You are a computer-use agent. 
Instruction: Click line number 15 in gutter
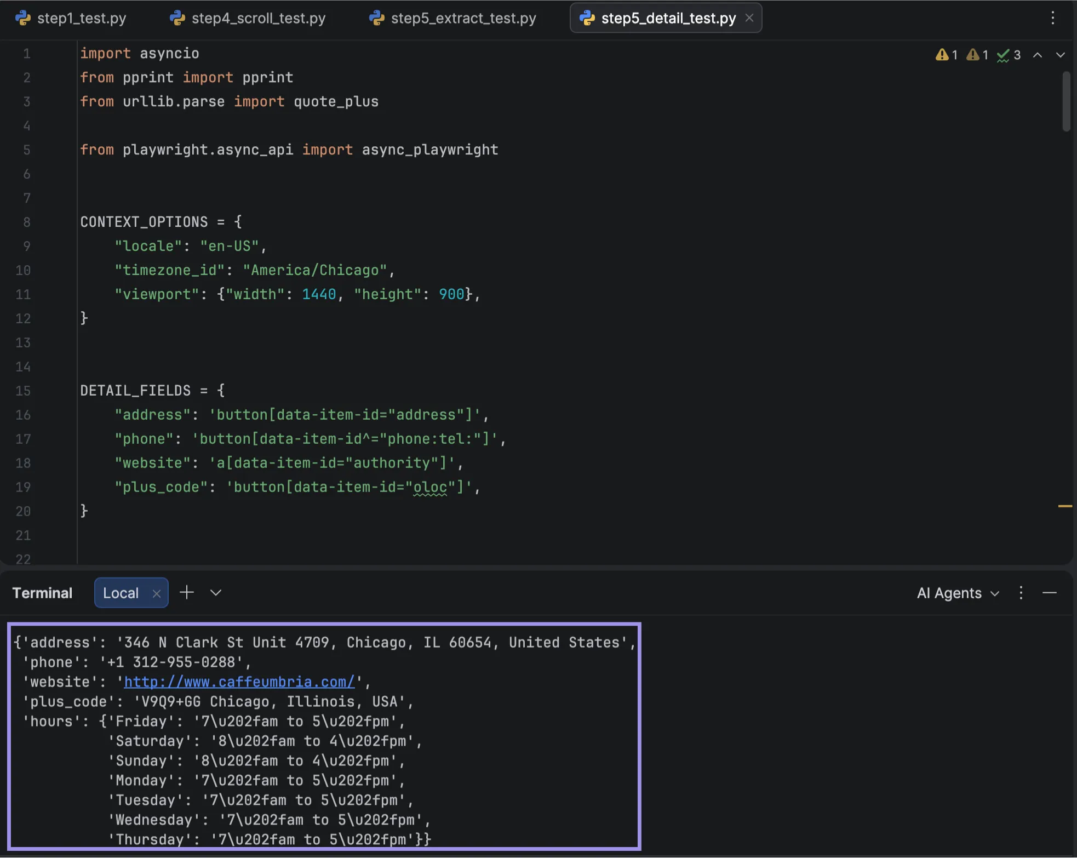pos(23,391)
